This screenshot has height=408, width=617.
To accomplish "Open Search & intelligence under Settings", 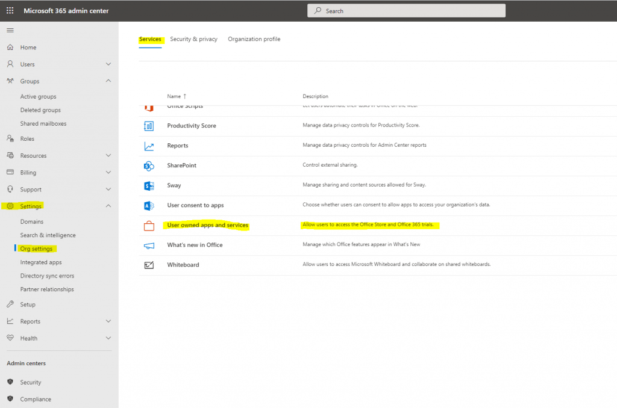I will pyautogui.click(x=48, y=235).
